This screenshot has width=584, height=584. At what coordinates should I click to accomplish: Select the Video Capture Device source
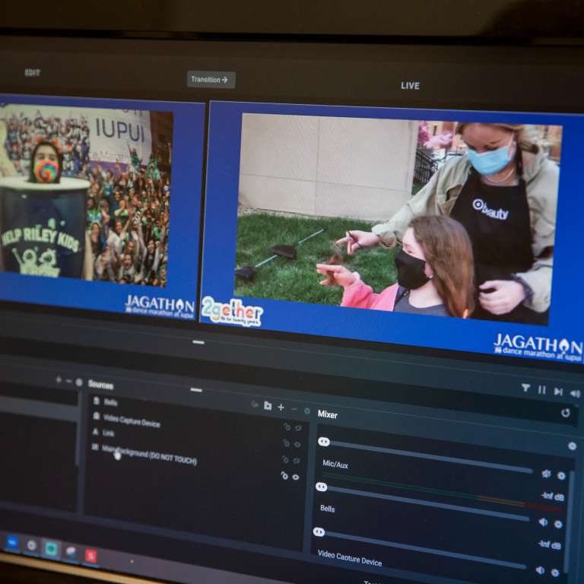tap(132, 421)
